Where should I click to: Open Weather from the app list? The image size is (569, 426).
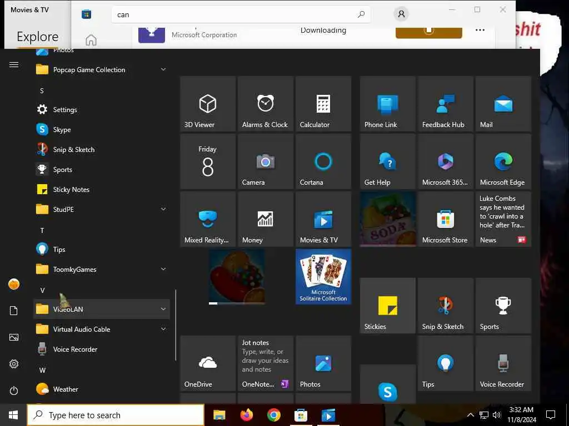(101, 389)
